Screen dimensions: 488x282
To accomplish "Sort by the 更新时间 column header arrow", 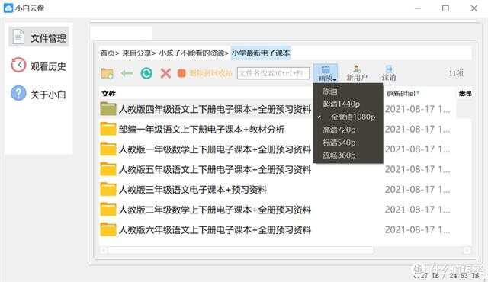I will 418,93.
